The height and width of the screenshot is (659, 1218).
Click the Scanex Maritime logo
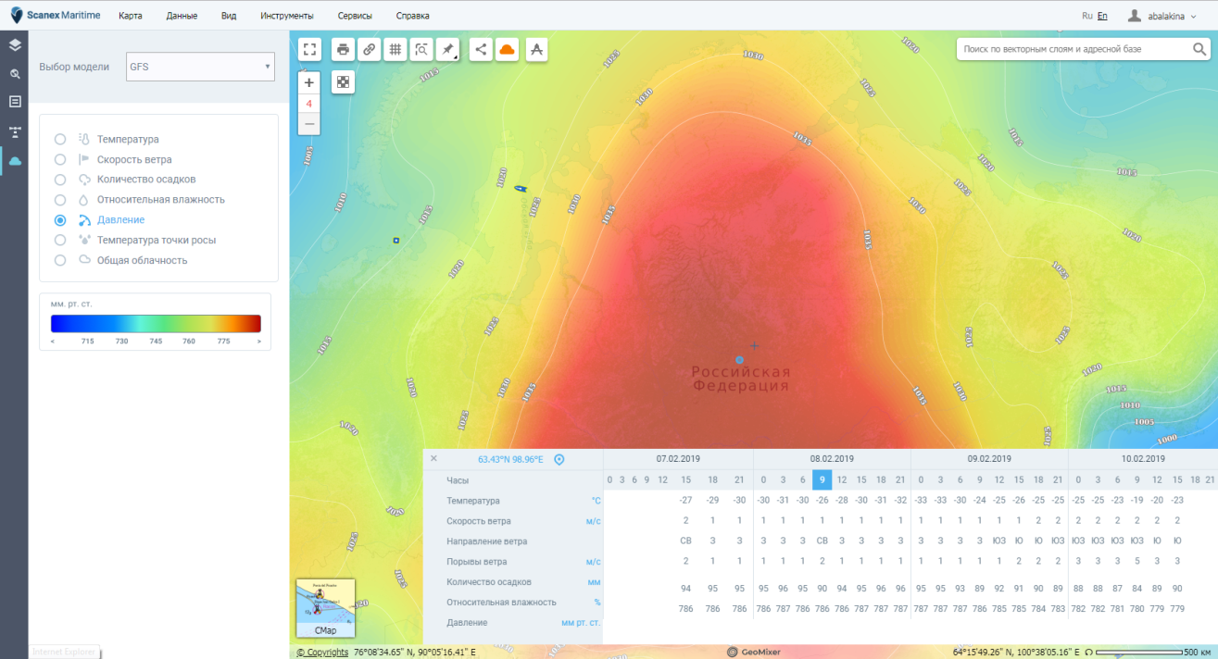click(56, 15)
